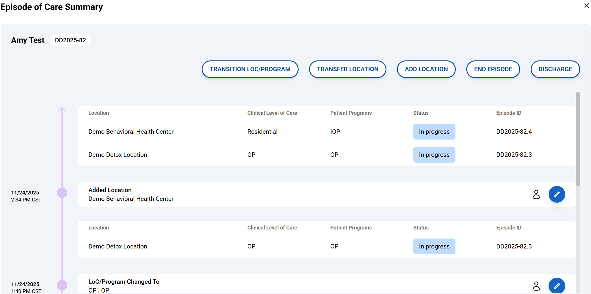Click the 2:34 PM timeline marker dot
Screen dimensions: 591x294
click(62, 193)
